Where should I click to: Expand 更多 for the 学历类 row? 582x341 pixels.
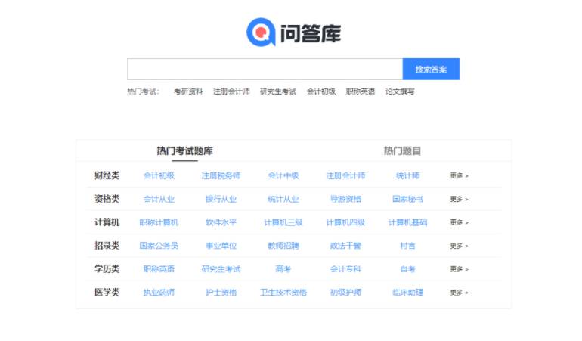click(x=459, y=269)
